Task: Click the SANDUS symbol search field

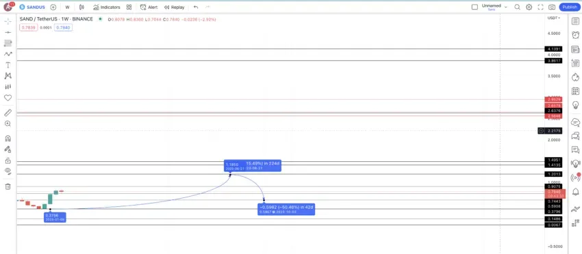Action: pyautogui.click(x=33, y=7)
